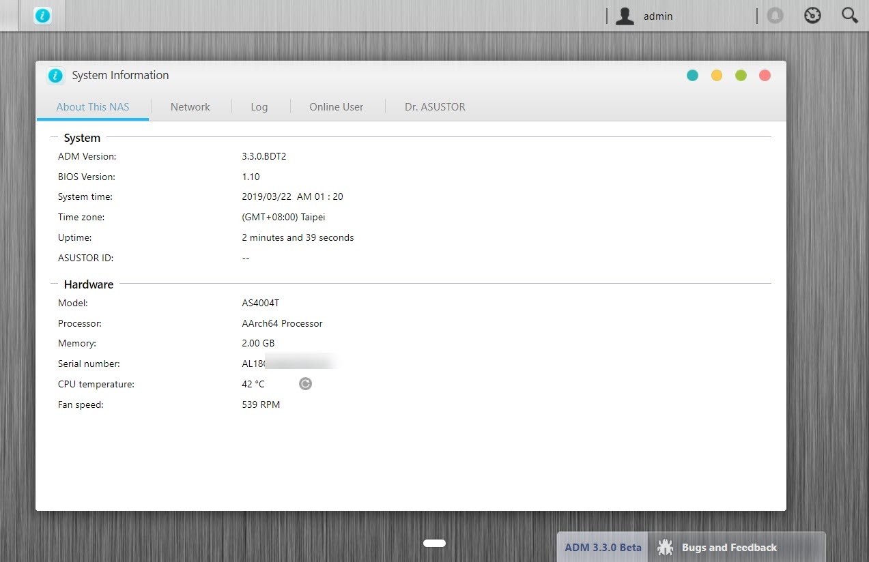Image resolution: width=869 pixels, height=562 pixels.
Task: View the Online User tab
Action: 337,107
